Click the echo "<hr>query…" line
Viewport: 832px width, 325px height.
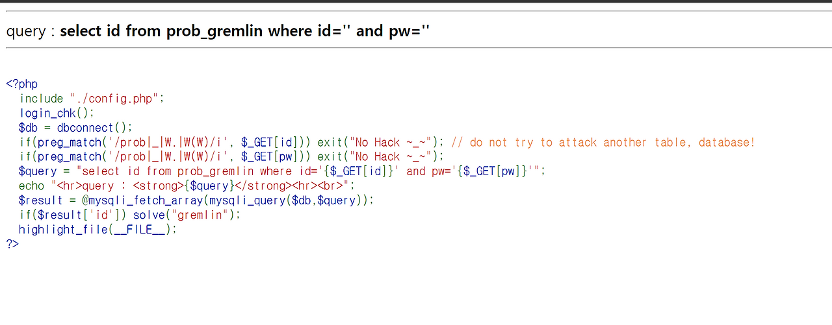tap(187, 186)
